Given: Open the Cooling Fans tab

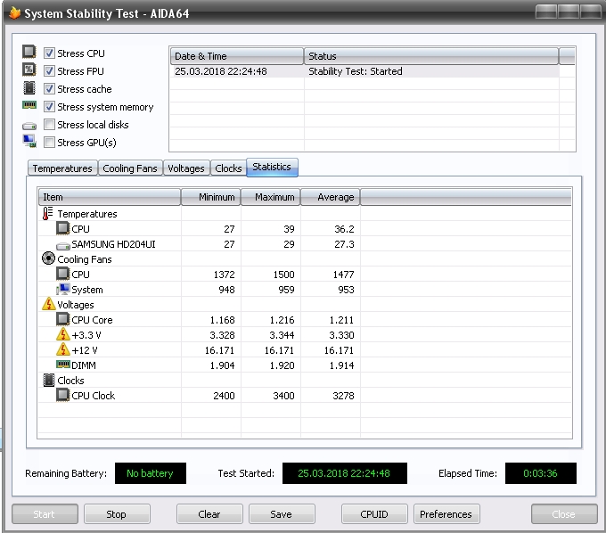Looking at the screenshot, I should point(130,168).
